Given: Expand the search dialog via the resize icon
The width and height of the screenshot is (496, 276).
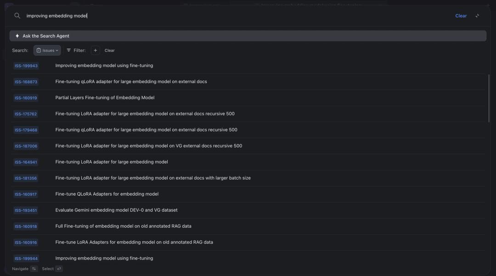Looking at the screenshot, I should [477, 15].
